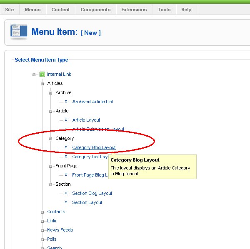Screen dimensions: 250x249
Task: Choose Archived Article List
Action: pos(92,102)
